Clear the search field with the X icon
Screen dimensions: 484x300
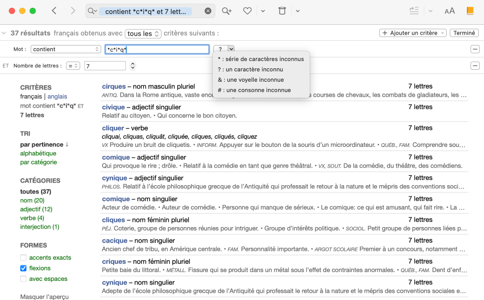click(x=208, y=10)
